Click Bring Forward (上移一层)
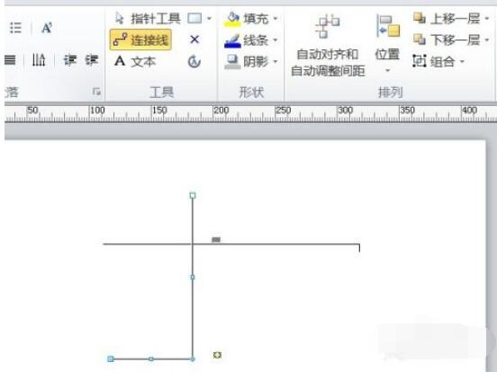 point(447,19)
